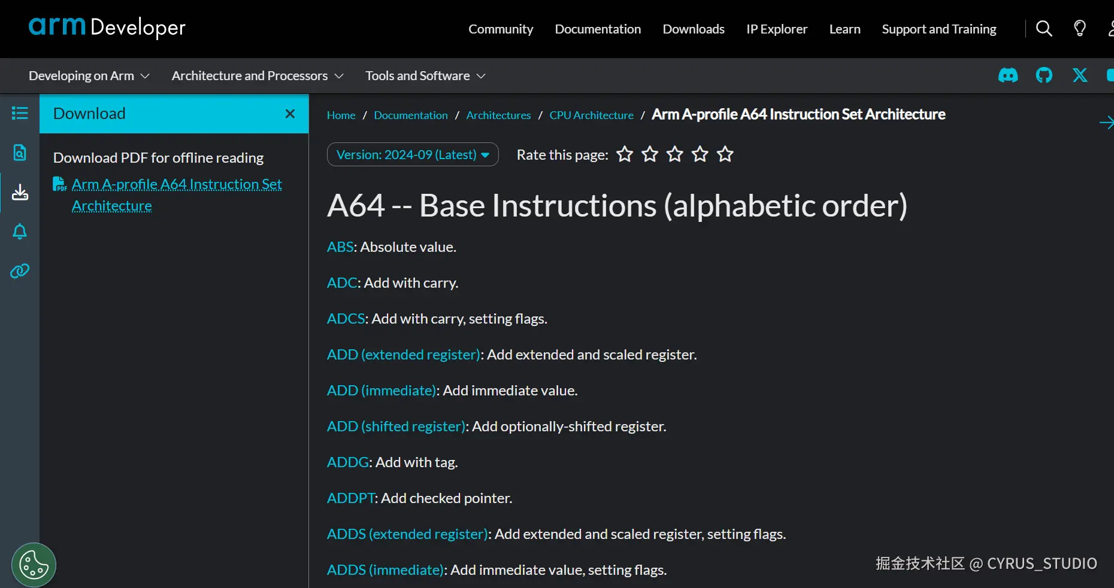
Task: Open the search-in-document sidebar icon
Action: click(x=20, y=153)
